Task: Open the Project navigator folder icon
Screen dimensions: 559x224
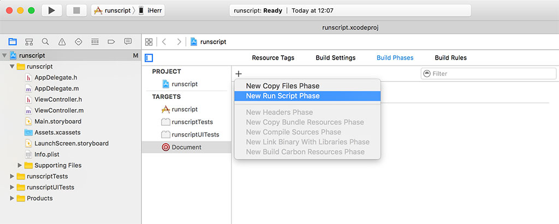Action: coord(13,42)
